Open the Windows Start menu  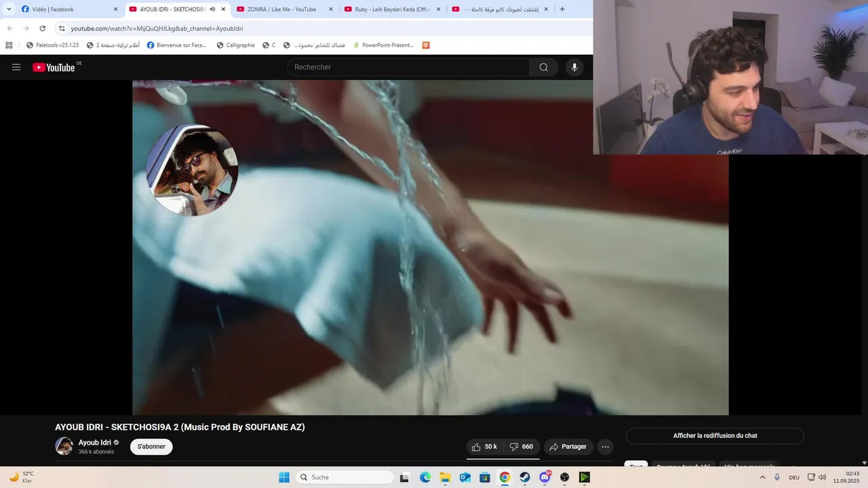pyautogui.click(x=284, y=477)
